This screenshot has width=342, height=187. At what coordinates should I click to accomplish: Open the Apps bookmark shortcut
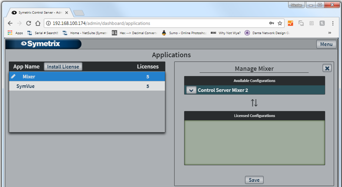(15, 33)
